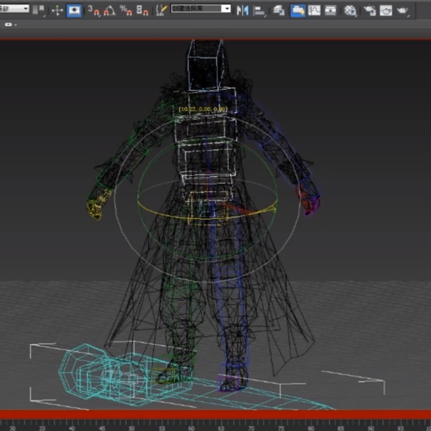Open the Rendered Frame Window

tap(386, 11)
